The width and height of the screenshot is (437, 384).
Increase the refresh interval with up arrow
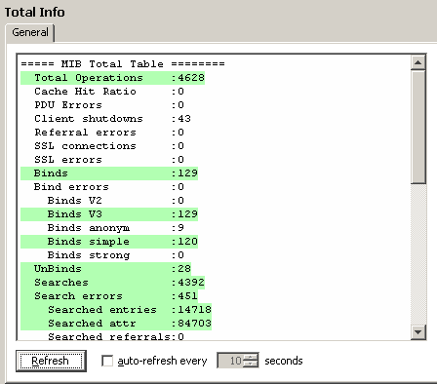(251, 357)
